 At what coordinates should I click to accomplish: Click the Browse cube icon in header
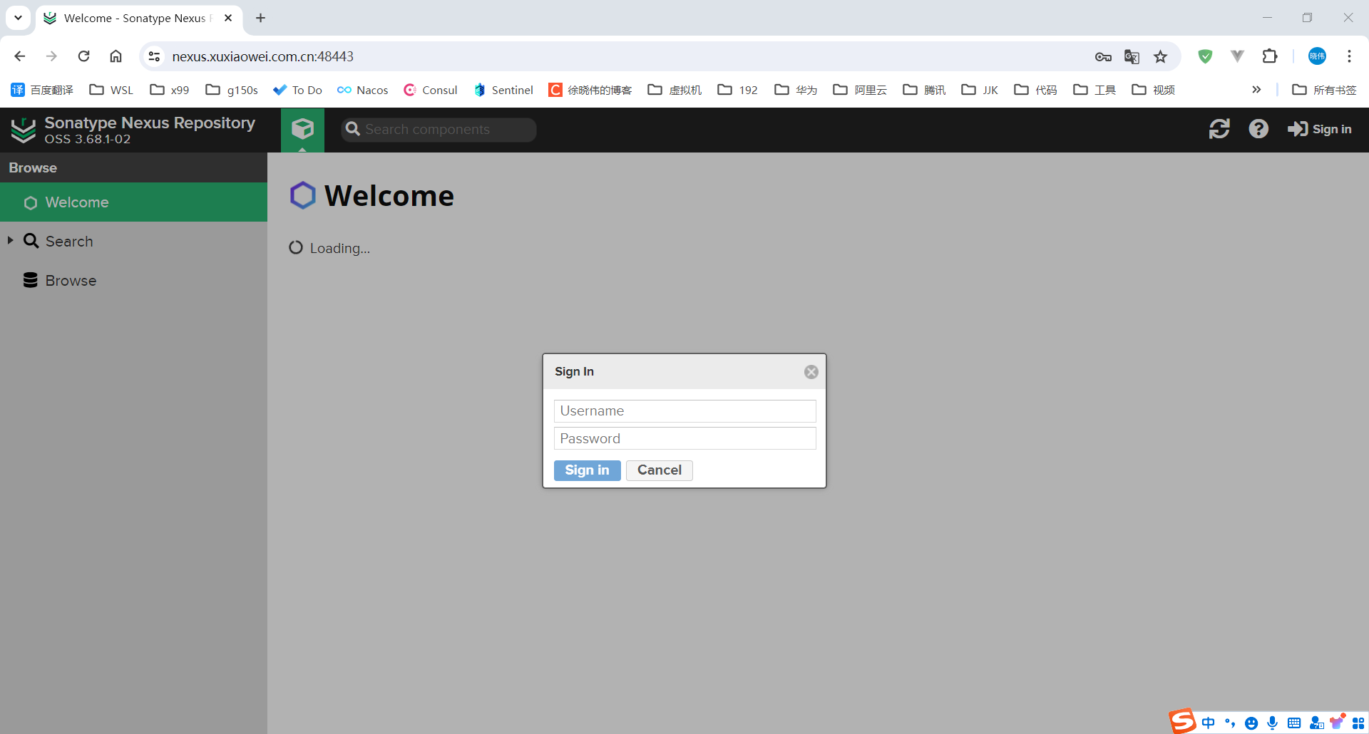pos(302,129)
